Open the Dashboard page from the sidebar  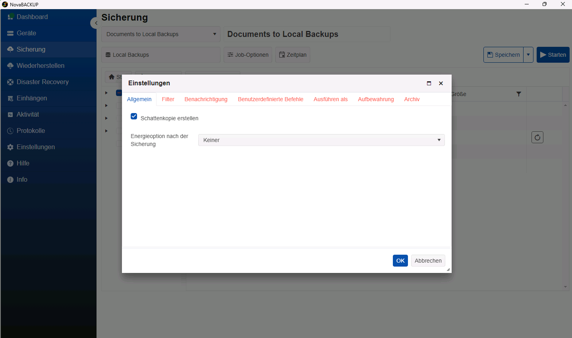(48, 17)
